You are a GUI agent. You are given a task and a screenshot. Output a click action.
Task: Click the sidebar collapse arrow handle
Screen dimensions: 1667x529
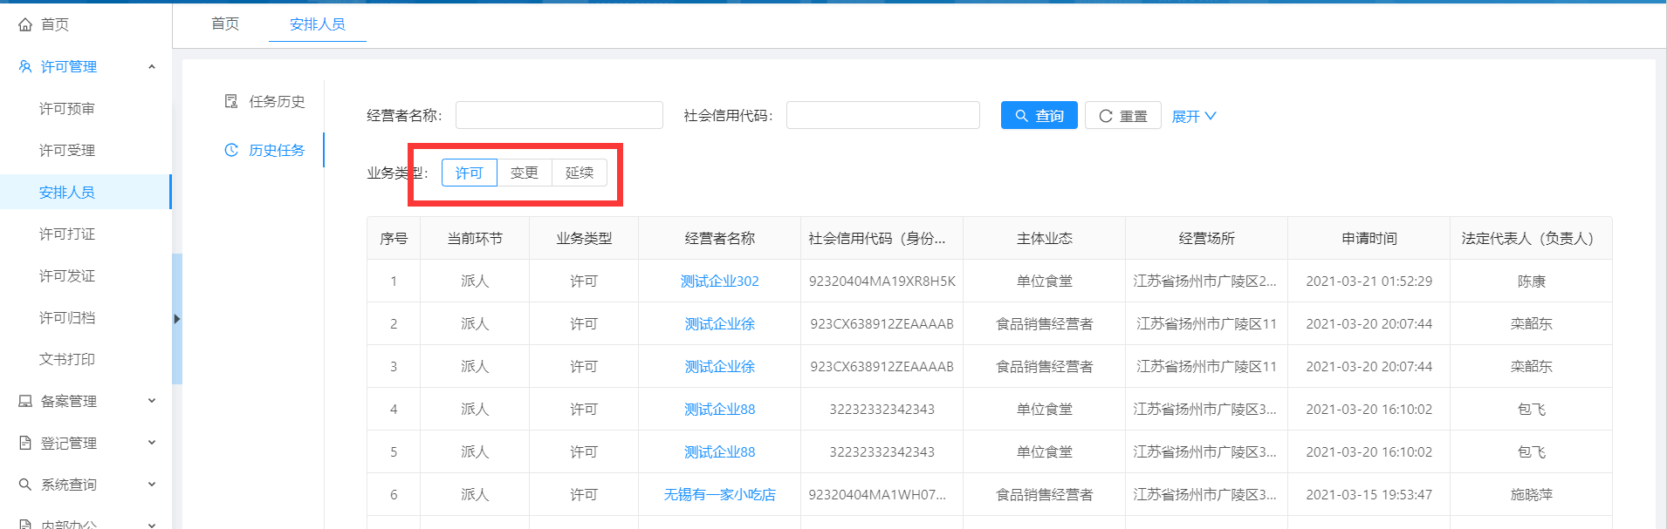pos(176,319)
